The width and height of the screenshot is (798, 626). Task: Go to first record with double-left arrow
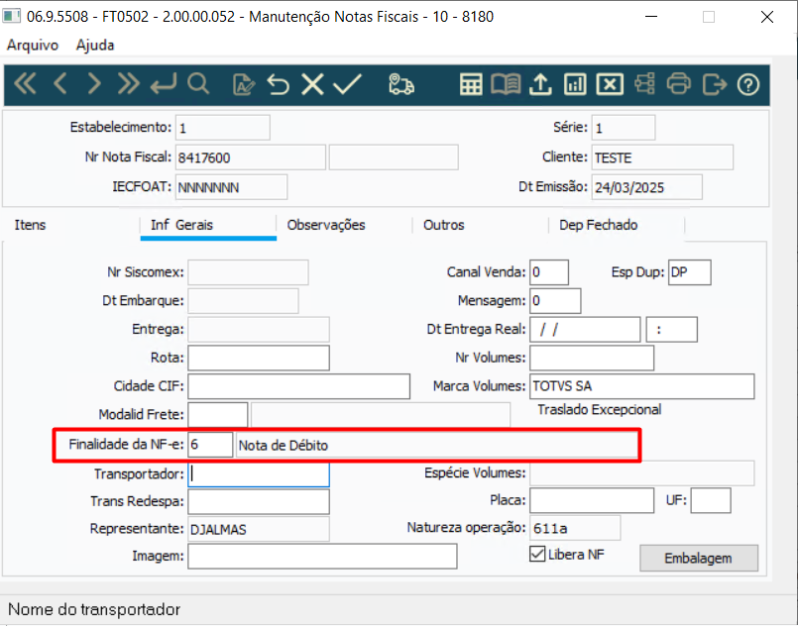pos(25,84)
